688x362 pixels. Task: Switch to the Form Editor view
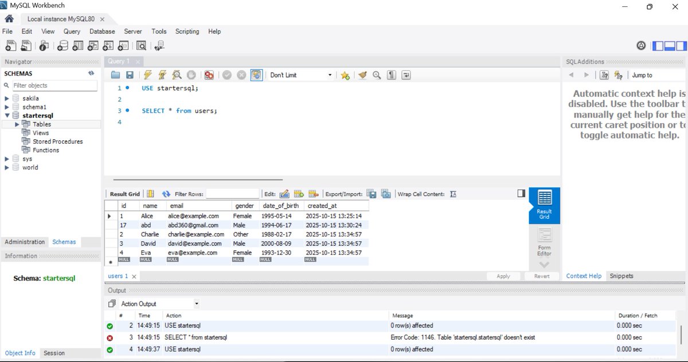click(x=544, y=243)
